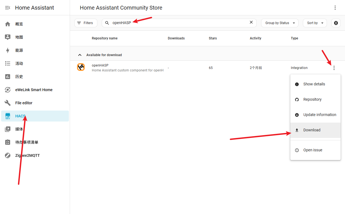Open the Sort by dropdown
The image size is (345, 214).
(x=315, y=23)
